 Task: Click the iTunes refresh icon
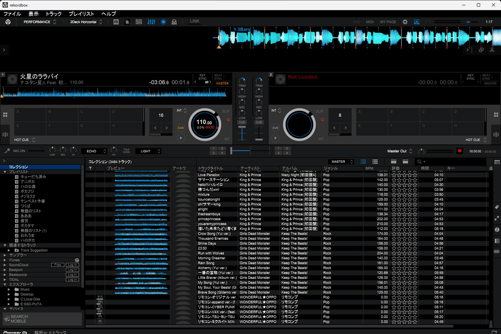point(77,260)
